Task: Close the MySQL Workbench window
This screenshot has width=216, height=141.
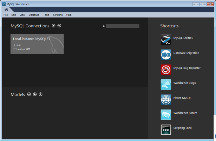Action: [210, 4]
